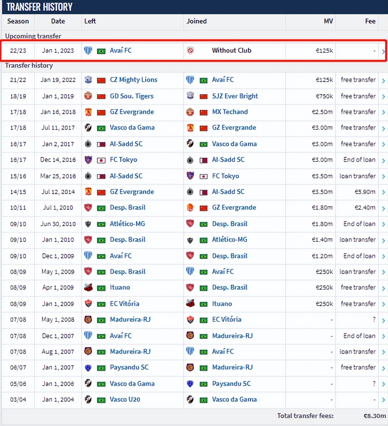
Task: Open details arrow for the Jan 1, 2019 transfer
Action: 383,96
